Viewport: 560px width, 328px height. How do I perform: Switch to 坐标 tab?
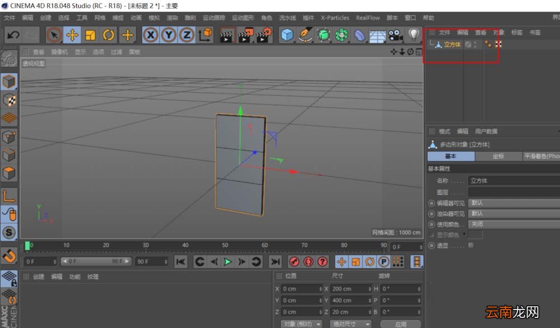[x=498, y=156]
